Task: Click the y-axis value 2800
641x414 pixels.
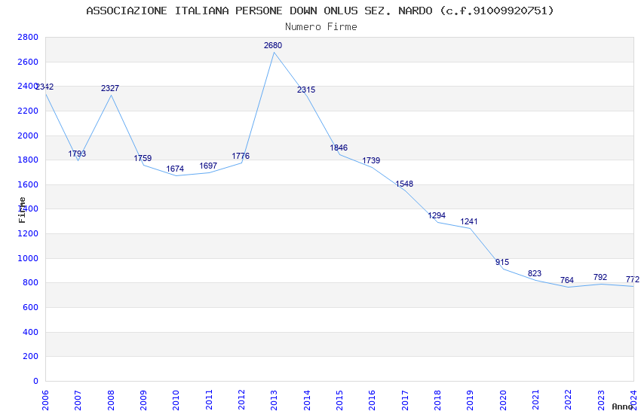Action: pyautogui.click(x=28, y=37)
